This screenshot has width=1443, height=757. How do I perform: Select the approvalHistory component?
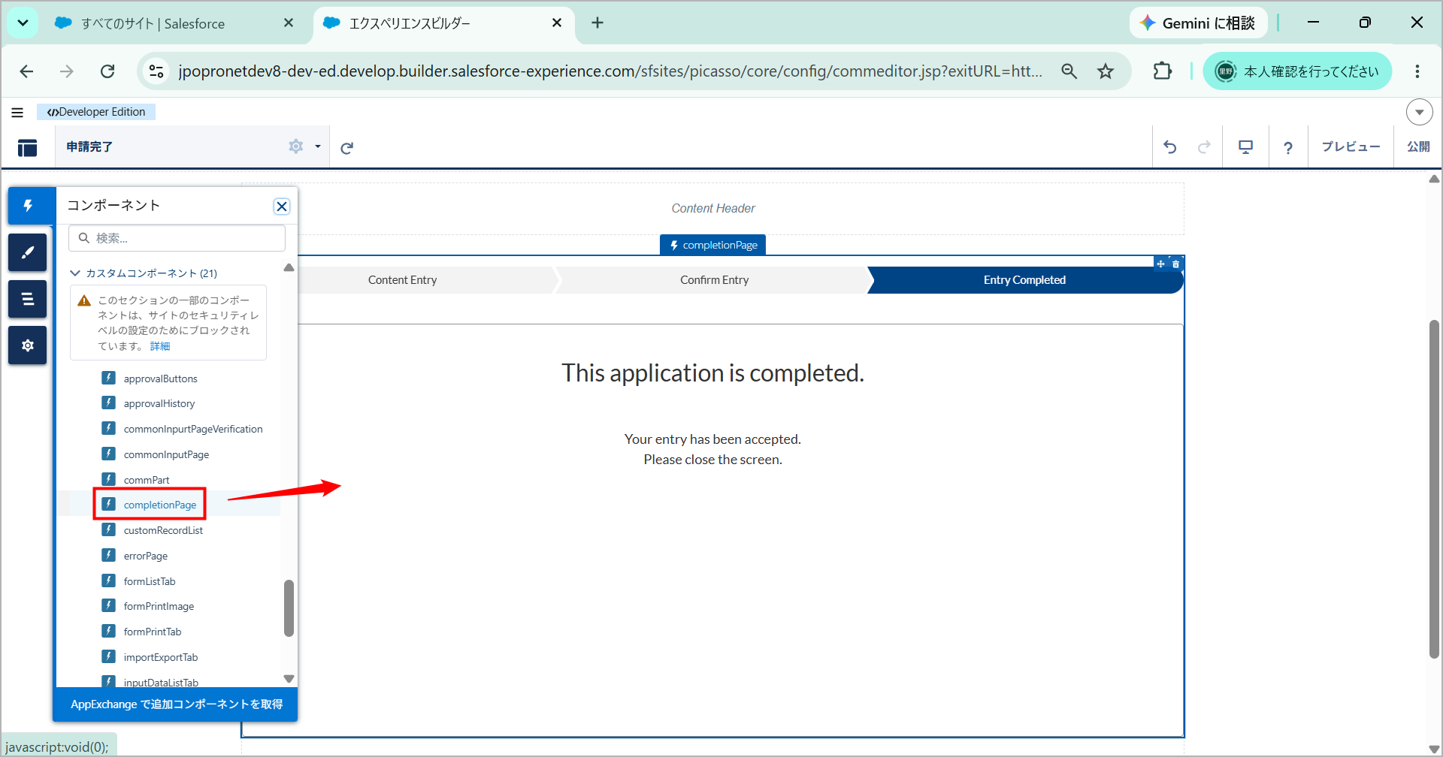click(x=159, y=403)
